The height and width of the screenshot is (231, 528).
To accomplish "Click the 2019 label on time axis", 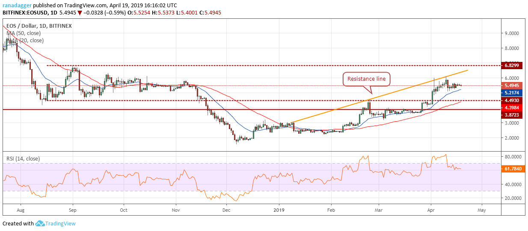I will [x=279, y=210].
